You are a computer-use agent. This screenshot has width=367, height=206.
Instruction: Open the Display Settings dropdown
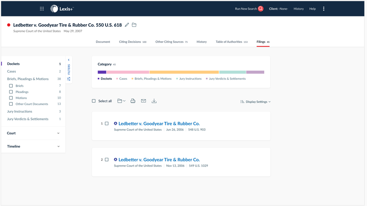tap(256, 102)
